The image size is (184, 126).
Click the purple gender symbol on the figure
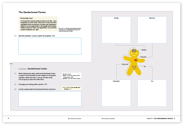click(x=134, y=68)
